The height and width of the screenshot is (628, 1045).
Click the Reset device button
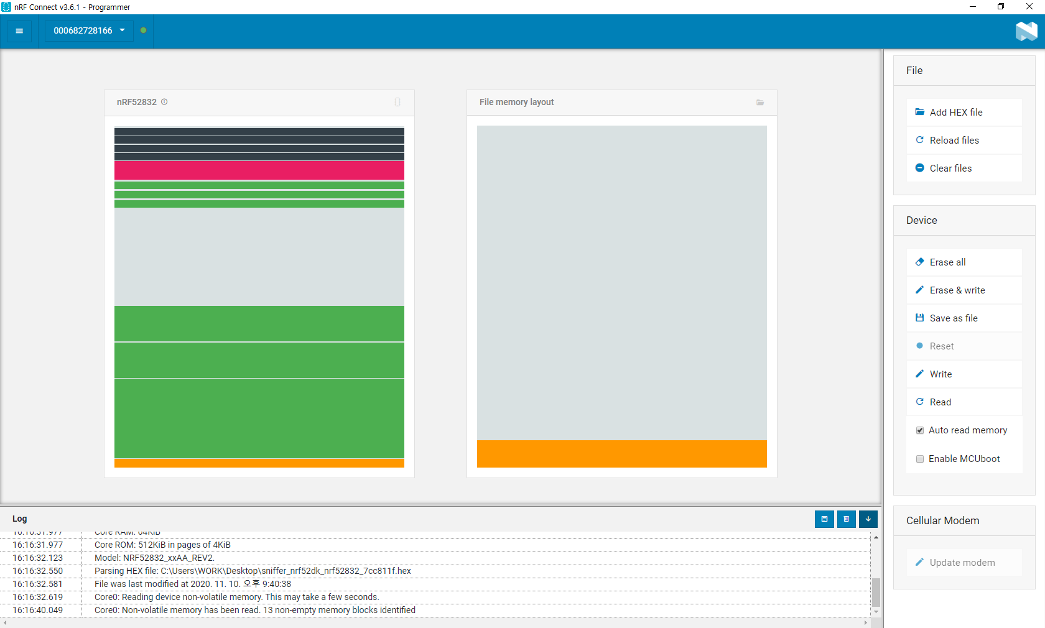point(964,346)
